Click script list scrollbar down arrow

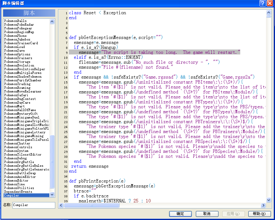coord(52,194)
